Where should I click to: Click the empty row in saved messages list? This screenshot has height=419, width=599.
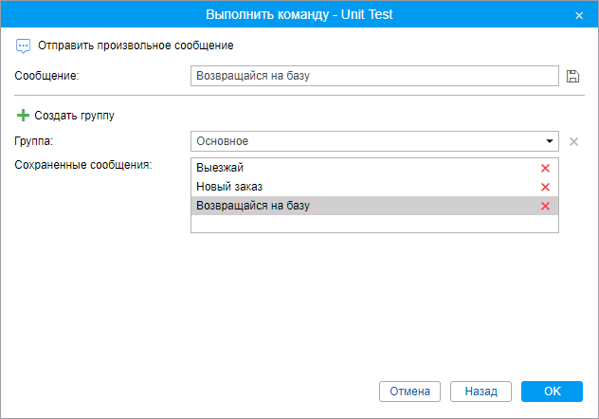374,224
